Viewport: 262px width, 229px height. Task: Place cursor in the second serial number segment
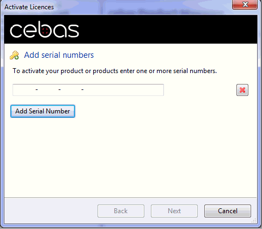tap(48, 90)
